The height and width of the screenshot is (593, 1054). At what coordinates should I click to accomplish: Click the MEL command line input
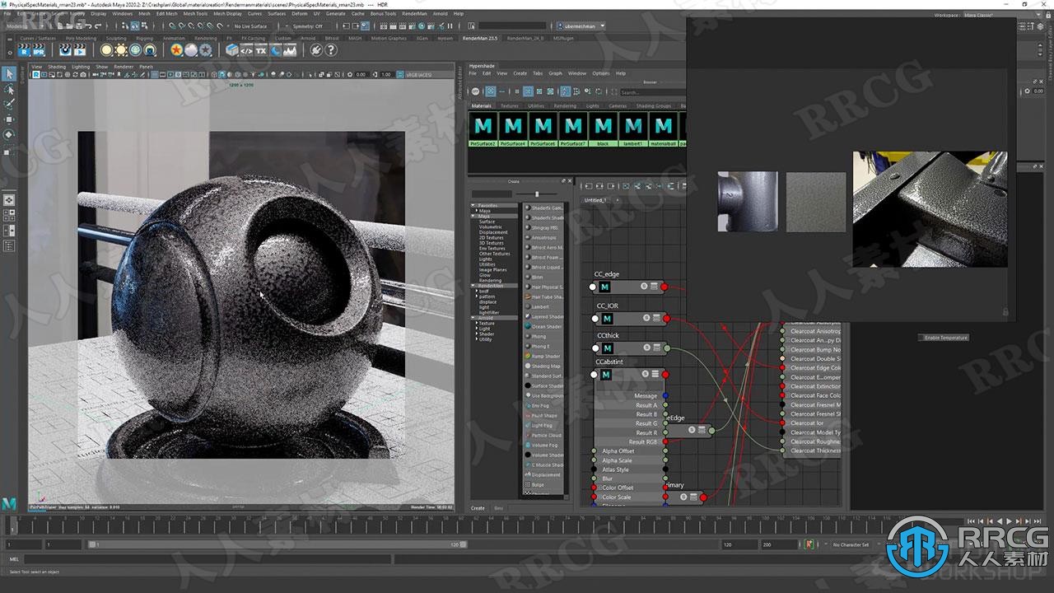point(206,559)
